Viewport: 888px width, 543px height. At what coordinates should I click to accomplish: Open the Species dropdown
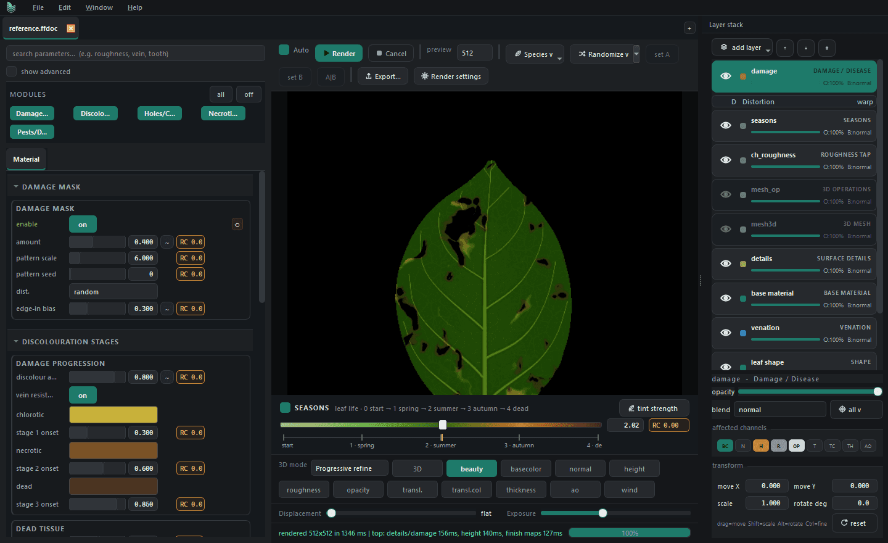click(535, 54)
